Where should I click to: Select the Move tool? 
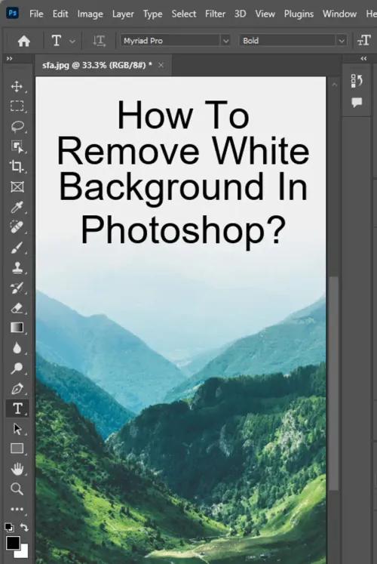(17, 86)
